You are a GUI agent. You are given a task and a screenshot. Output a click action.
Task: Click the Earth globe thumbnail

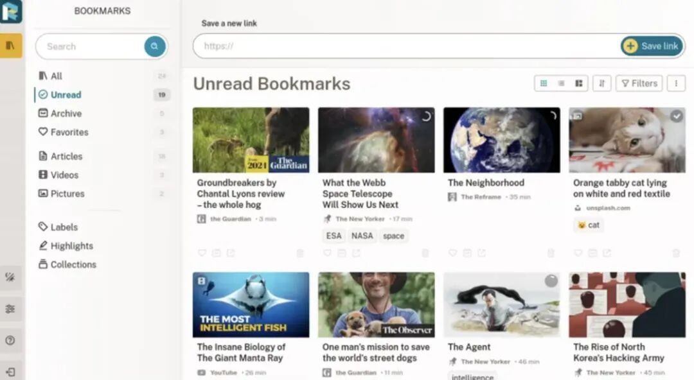click(x=501, y=140)
